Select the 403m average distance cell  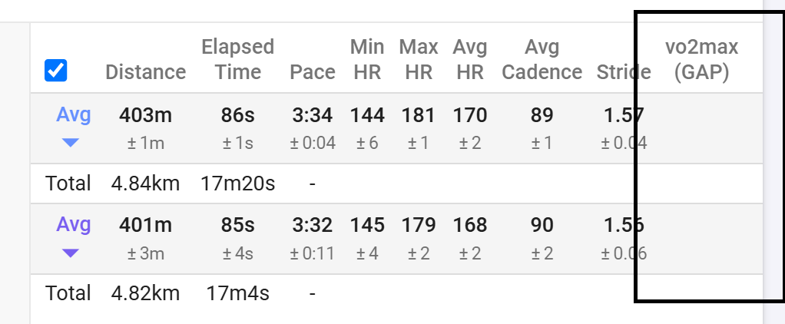pos(146,116)
